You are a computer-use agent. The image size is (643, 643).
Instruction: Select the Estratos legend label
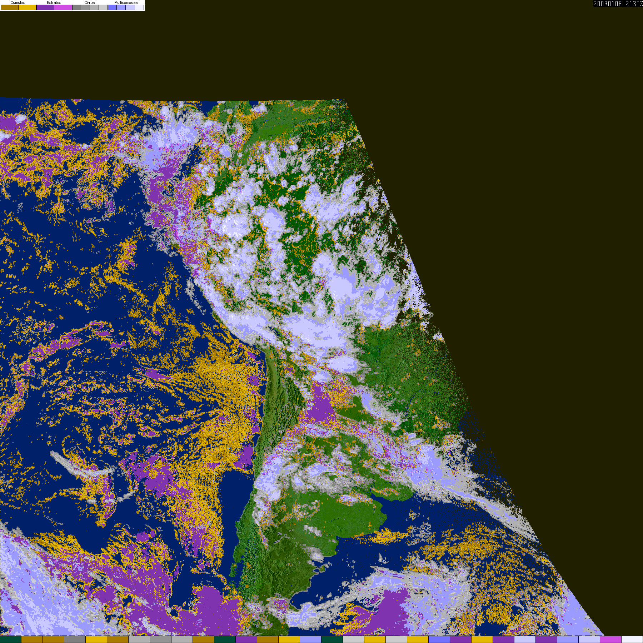click(54, 3)
